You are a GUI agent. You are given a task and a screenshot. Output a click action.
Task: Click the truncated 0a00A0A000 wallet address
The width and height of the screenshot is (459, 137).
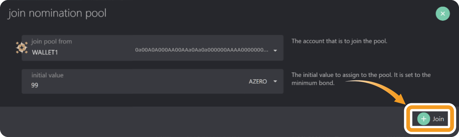(202, 50)
